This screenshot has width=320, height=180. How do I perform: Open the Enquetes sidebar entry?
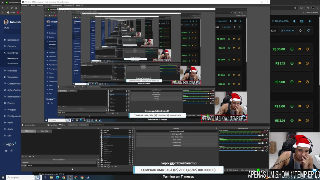(12, 70)
